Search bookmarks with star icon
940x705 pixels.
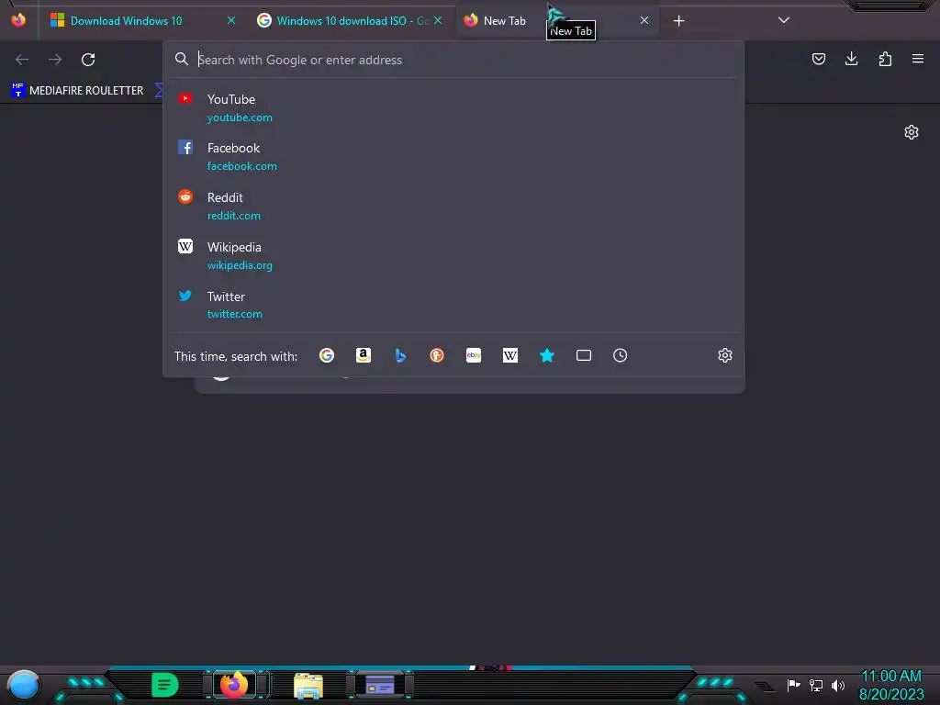click(547, 355)
